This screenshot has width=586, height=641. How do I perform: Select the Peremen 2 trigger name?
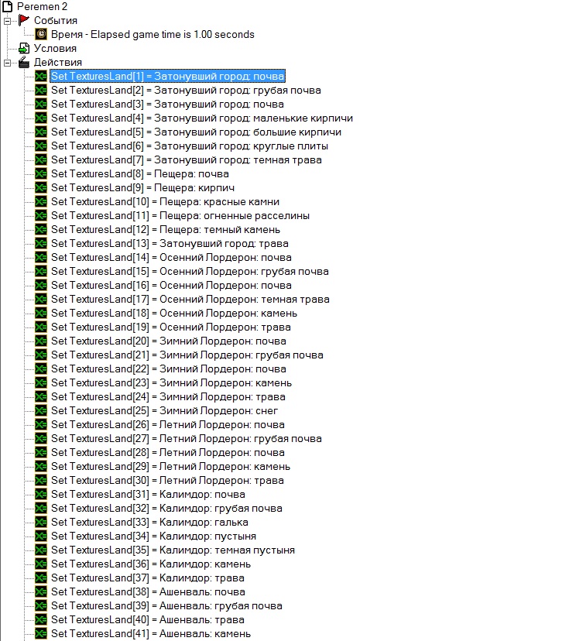coord(42,6)
